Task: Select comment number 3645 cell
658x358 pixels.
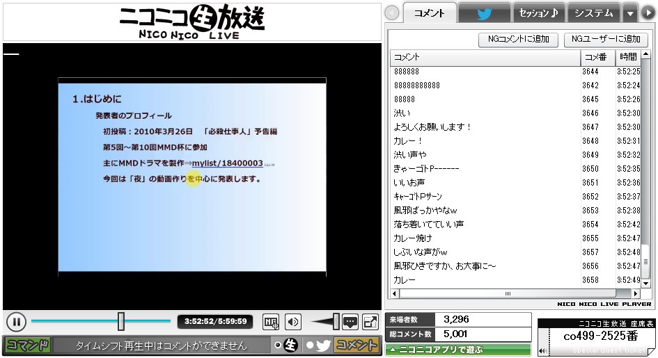Action: point(590,99)
